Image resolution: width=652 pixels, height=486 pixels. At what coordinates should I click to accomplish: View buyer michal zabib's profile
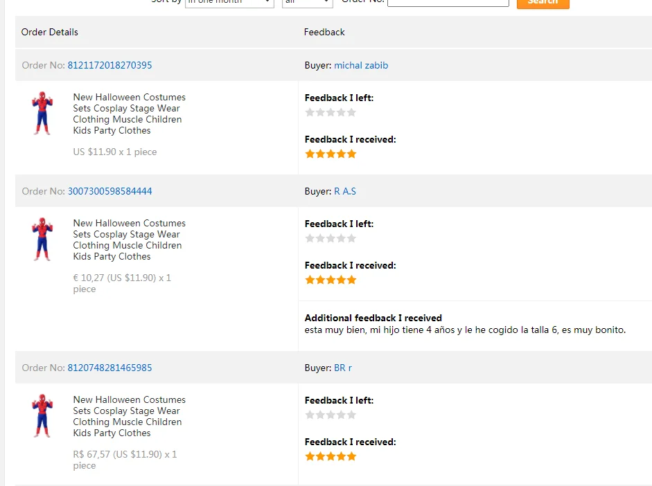(x=361, y=65)
